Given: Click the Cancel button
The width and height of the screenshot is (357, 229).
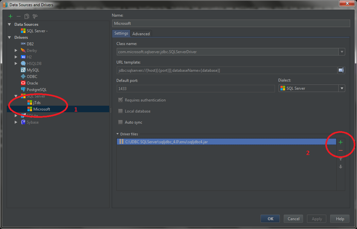Looking at the screenshot, I should pyautogui.click(x=293, y=219).
